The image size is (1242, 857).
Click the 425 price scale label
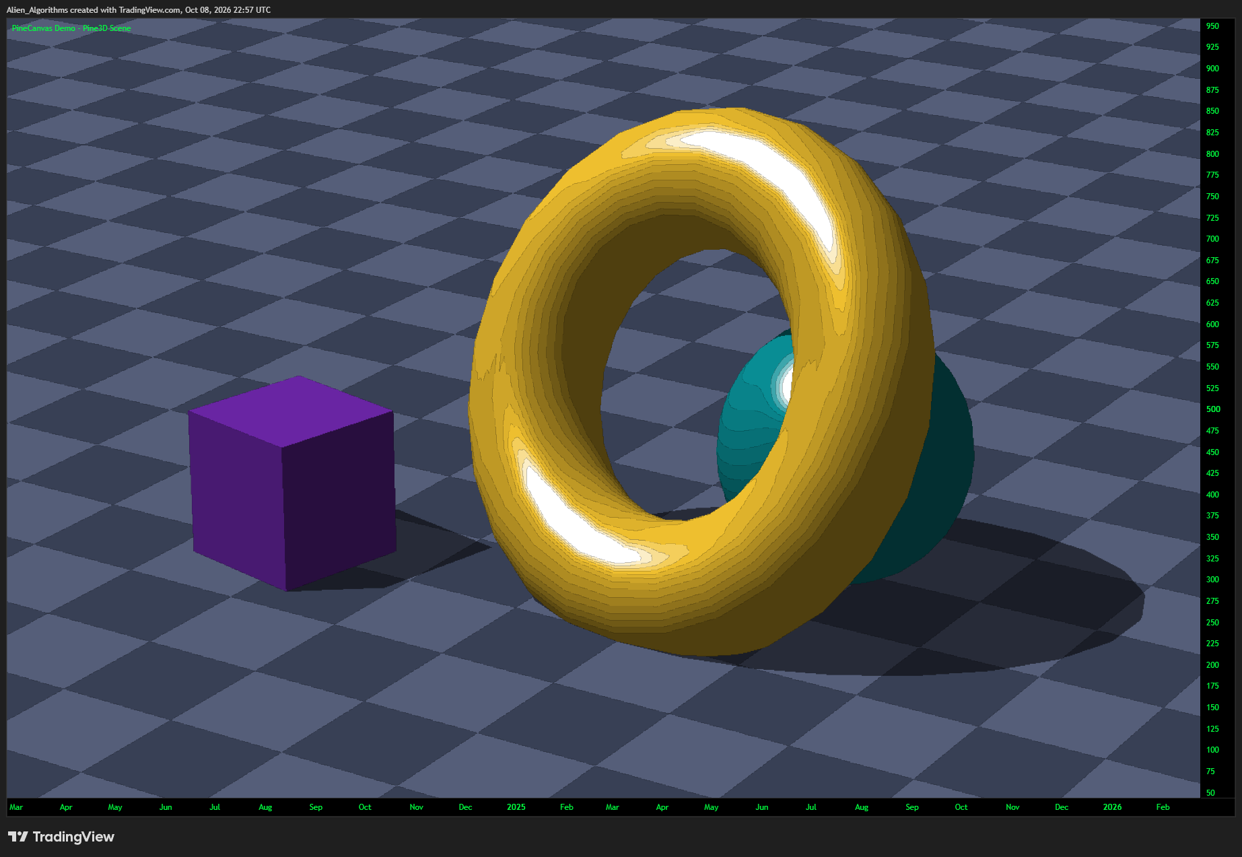pyautogui.click(x=1212, y=473)
